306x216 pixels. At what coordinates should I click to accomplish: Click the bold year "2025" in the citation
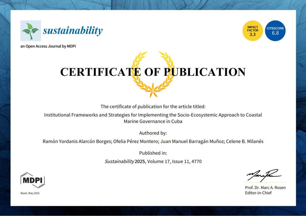140,161
